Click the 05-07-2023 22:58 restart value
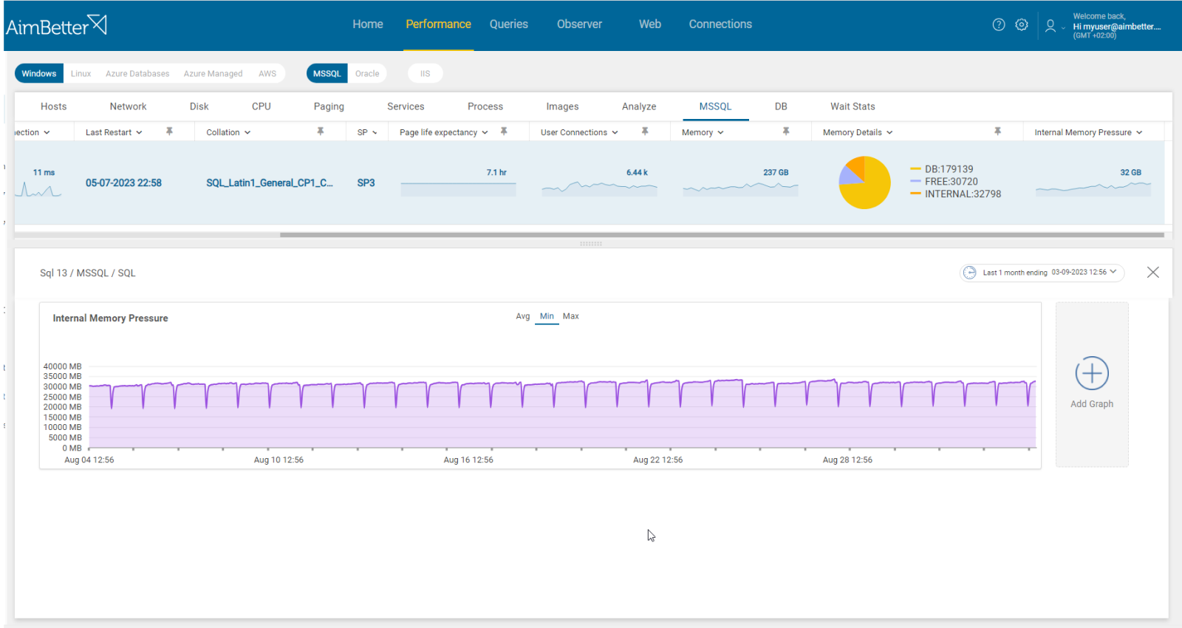1182x628 pixels. click(123, 183)
